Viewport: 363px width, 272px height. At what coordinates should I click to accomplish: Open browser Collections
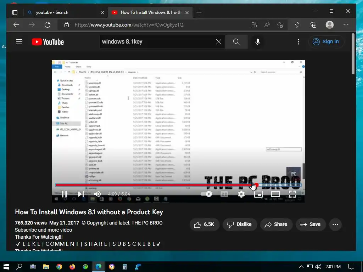[313, 25]
